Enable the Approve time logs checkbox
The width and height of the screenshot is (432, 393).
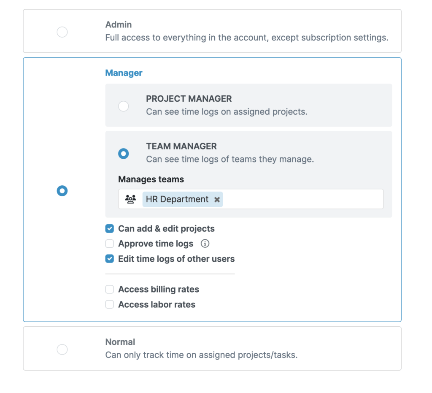coord(110,244)
